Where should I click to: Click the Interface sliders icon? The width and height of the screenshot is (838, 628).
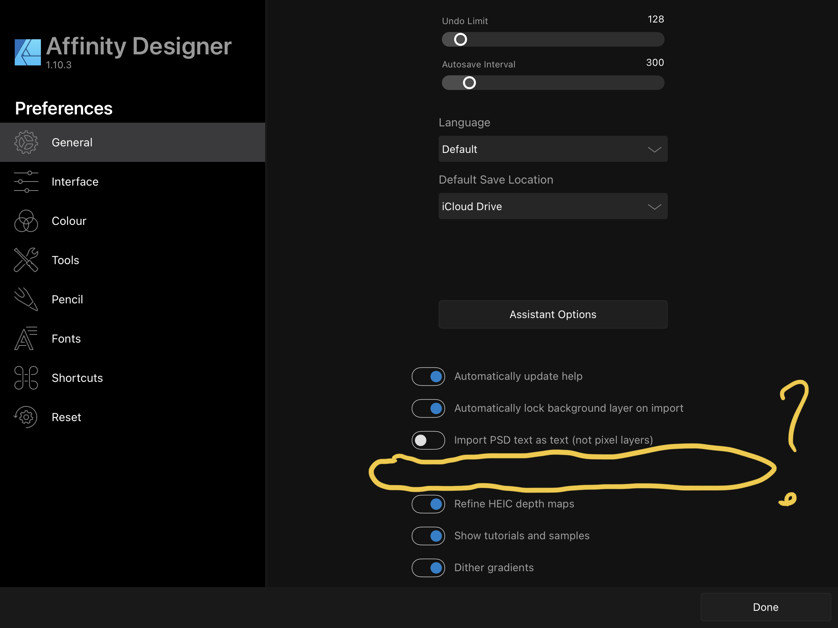[26, 182]
